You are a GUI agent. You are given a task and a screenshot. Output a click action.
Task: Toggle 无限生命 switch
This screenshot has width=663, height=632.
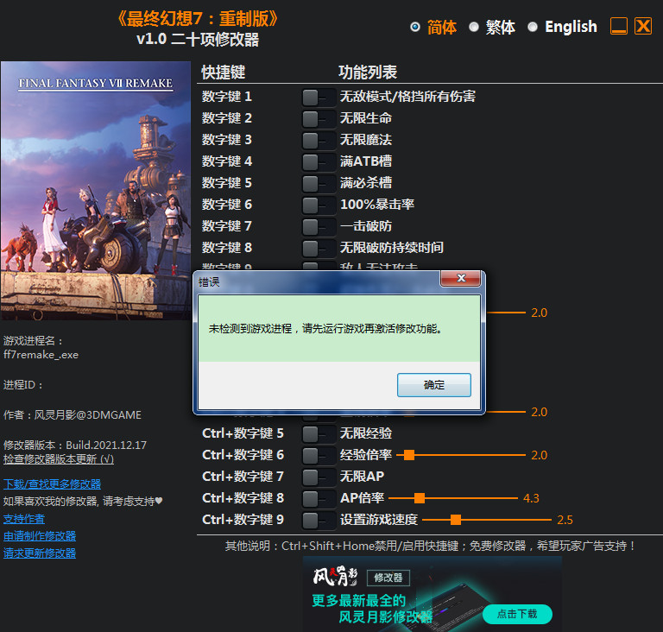319,119
